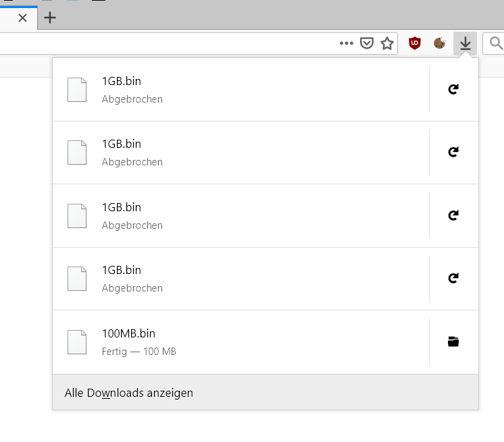The height and width of the screenshot is (442, 504).
Task: Open the uBlock Origin extension
Action: [x=415, y=44]
